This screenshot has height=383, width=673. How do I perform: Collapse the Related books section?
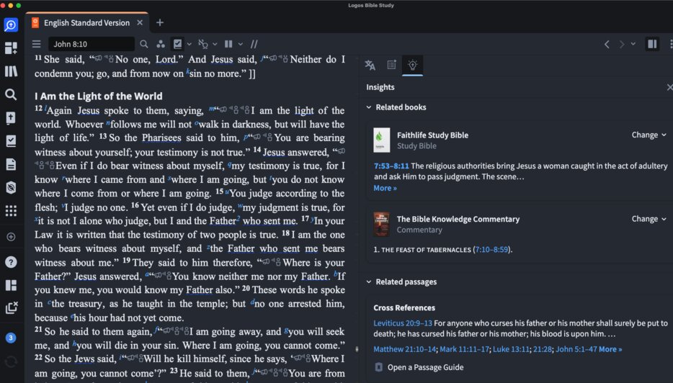tap(369, 107)
